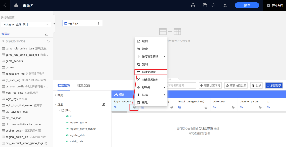Click the upload file icon beside 数据表
Screen dimensions: 286x147
click(x=47, y=34)
